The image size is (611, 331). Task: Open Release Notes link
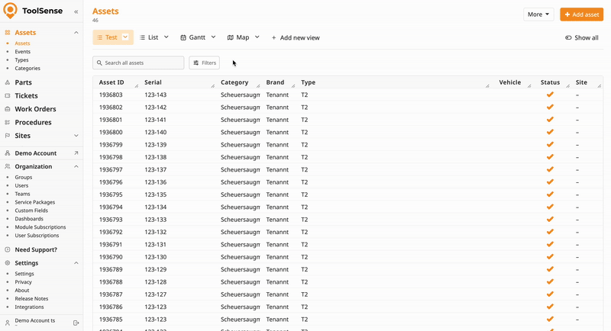pyautogui.click(x=31, y=299)
